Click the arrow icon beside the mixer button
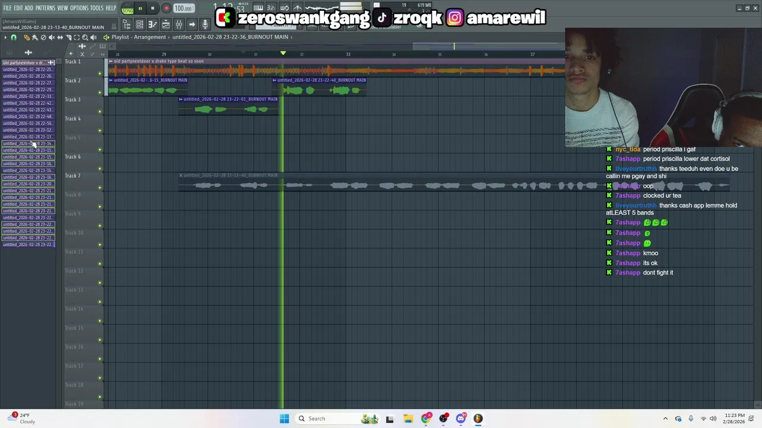 pyautogui.click(x=192, y=24)
